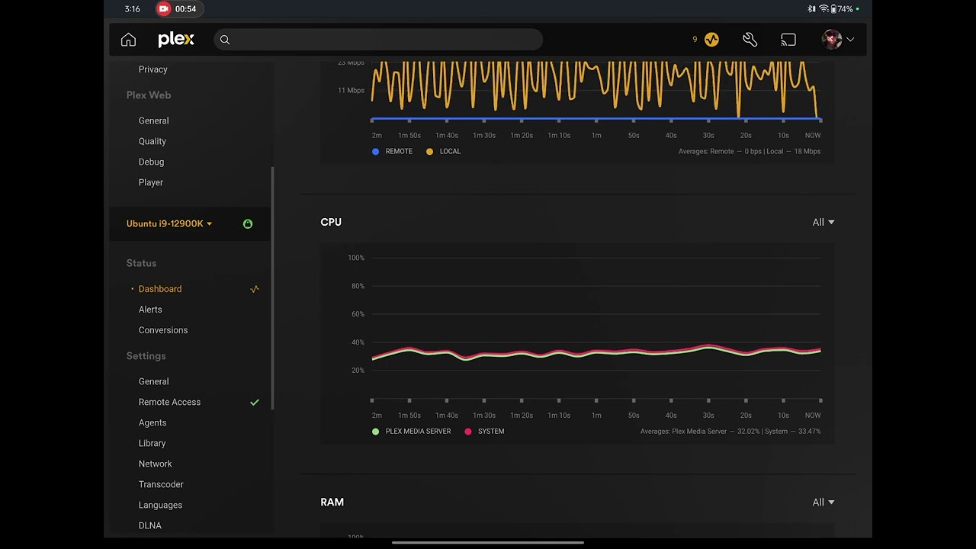
Task: Open Debug settings
Action: (151, 162)
